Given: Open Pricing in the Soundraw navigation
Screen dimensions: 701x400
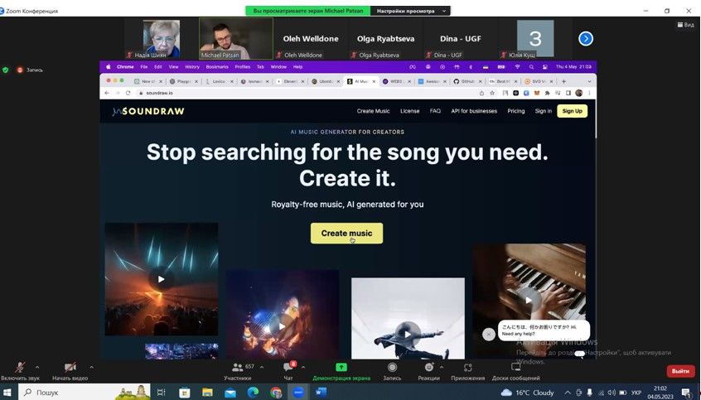Looking at the screenshot, I should (515, 111).
